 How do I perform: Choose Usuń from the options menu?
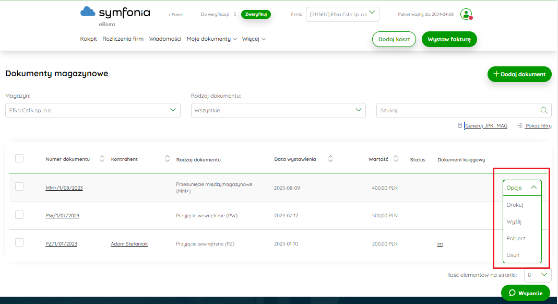(513, 255)
